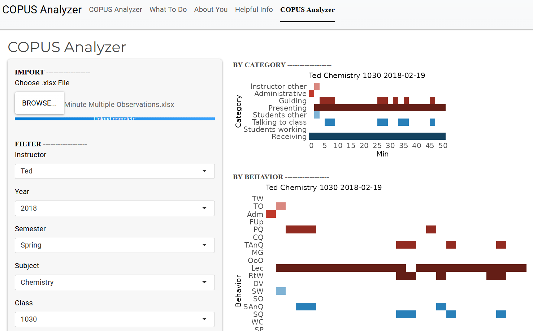Click the COPUS Analyzer brand title
This screenshot has width=533, height=331.
point(42,10)
